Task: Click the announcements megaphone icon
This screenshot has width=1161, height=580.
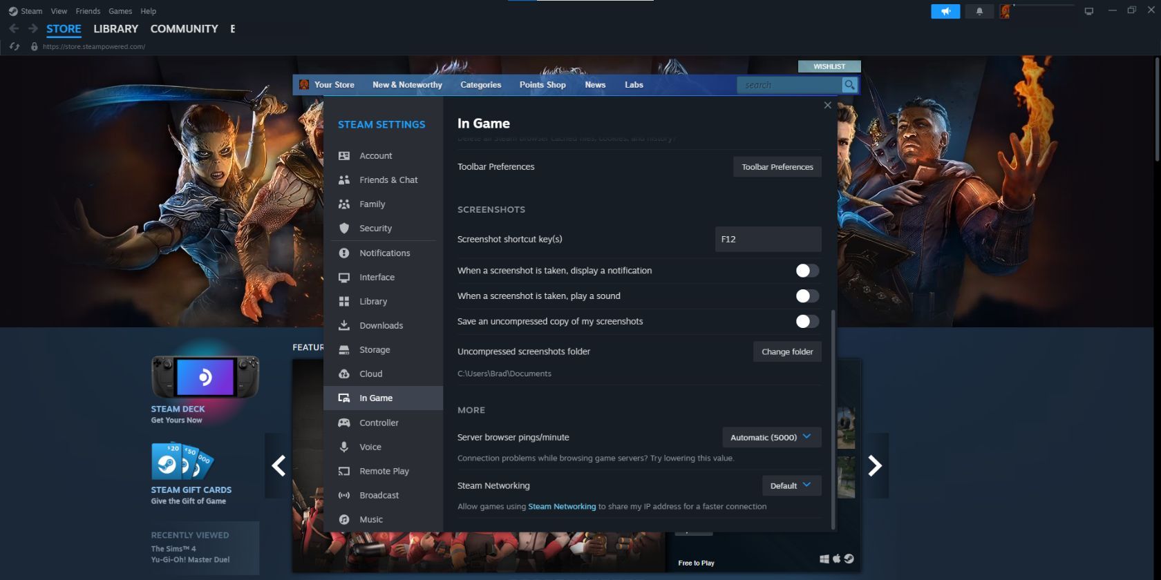Action: point(945,12)
